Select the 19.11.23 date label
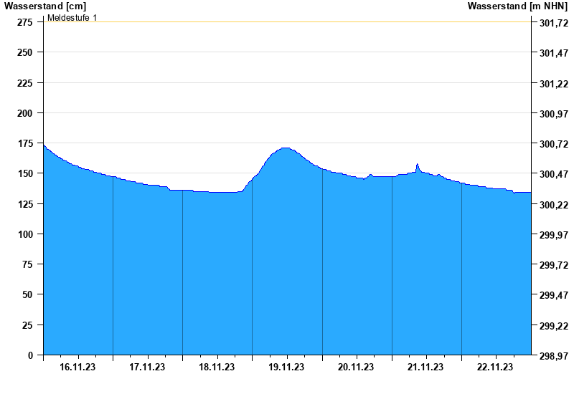 tap(286, 367)
